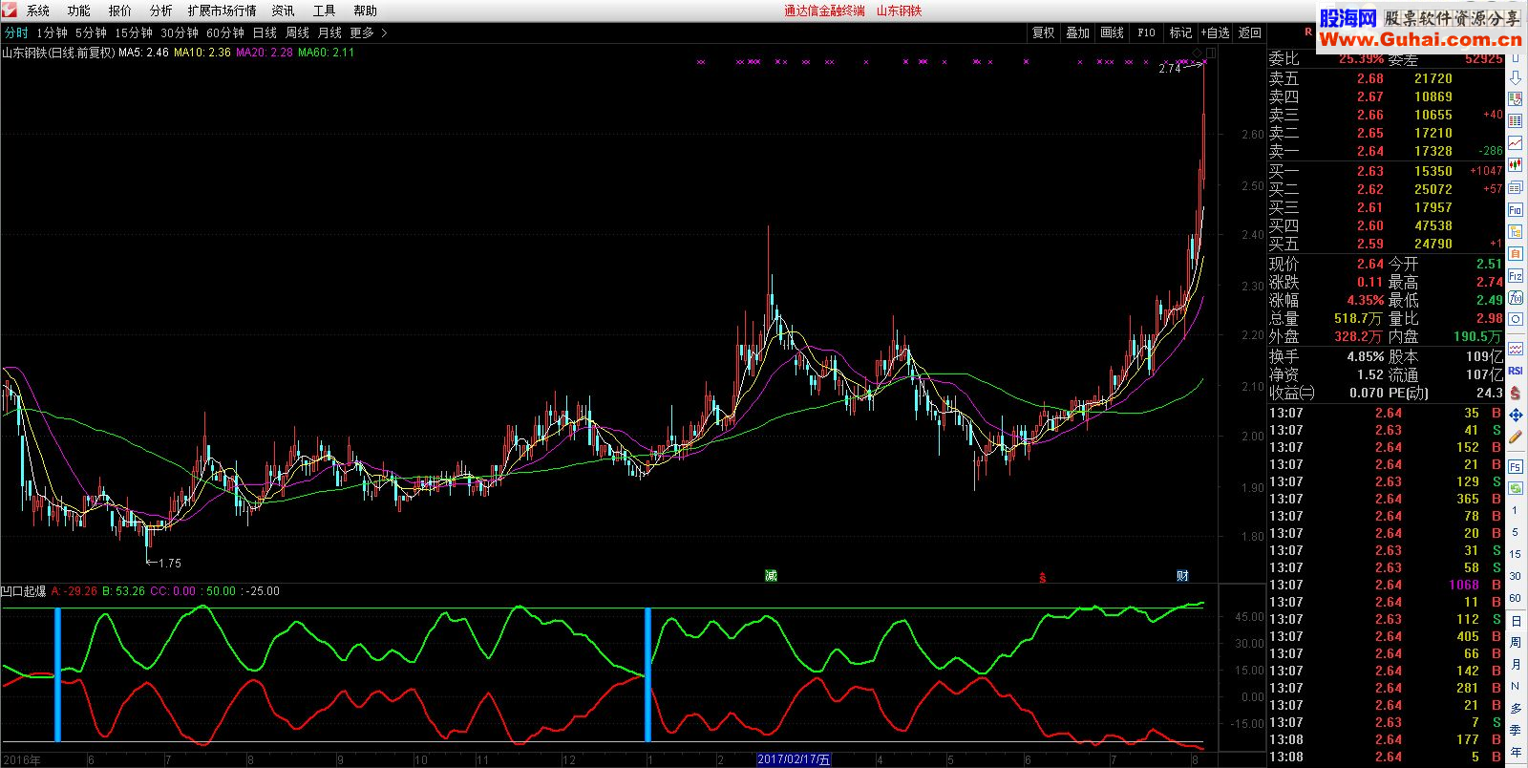Switch to the 分时 intraday tab
Image resolution: width=1528 pixels, height=768 pixels.
click(x=16, y=32)
